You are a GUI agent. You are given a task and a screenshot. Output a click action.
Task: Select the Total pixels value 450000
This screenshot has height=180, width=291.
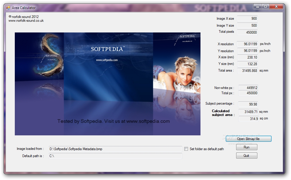(x=247, y=32)
